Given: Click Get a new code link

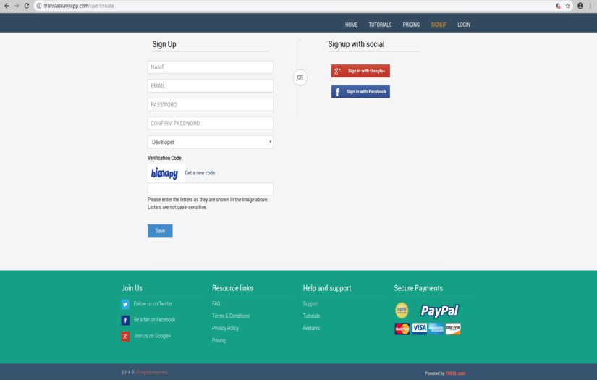Looking at the screenshot, I should point(200,173).
